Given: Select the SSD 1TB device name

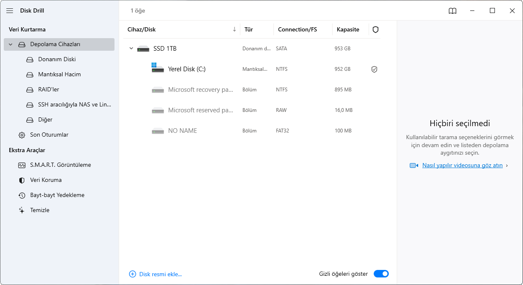Looking at the screenshot, I should coord(165,49).
